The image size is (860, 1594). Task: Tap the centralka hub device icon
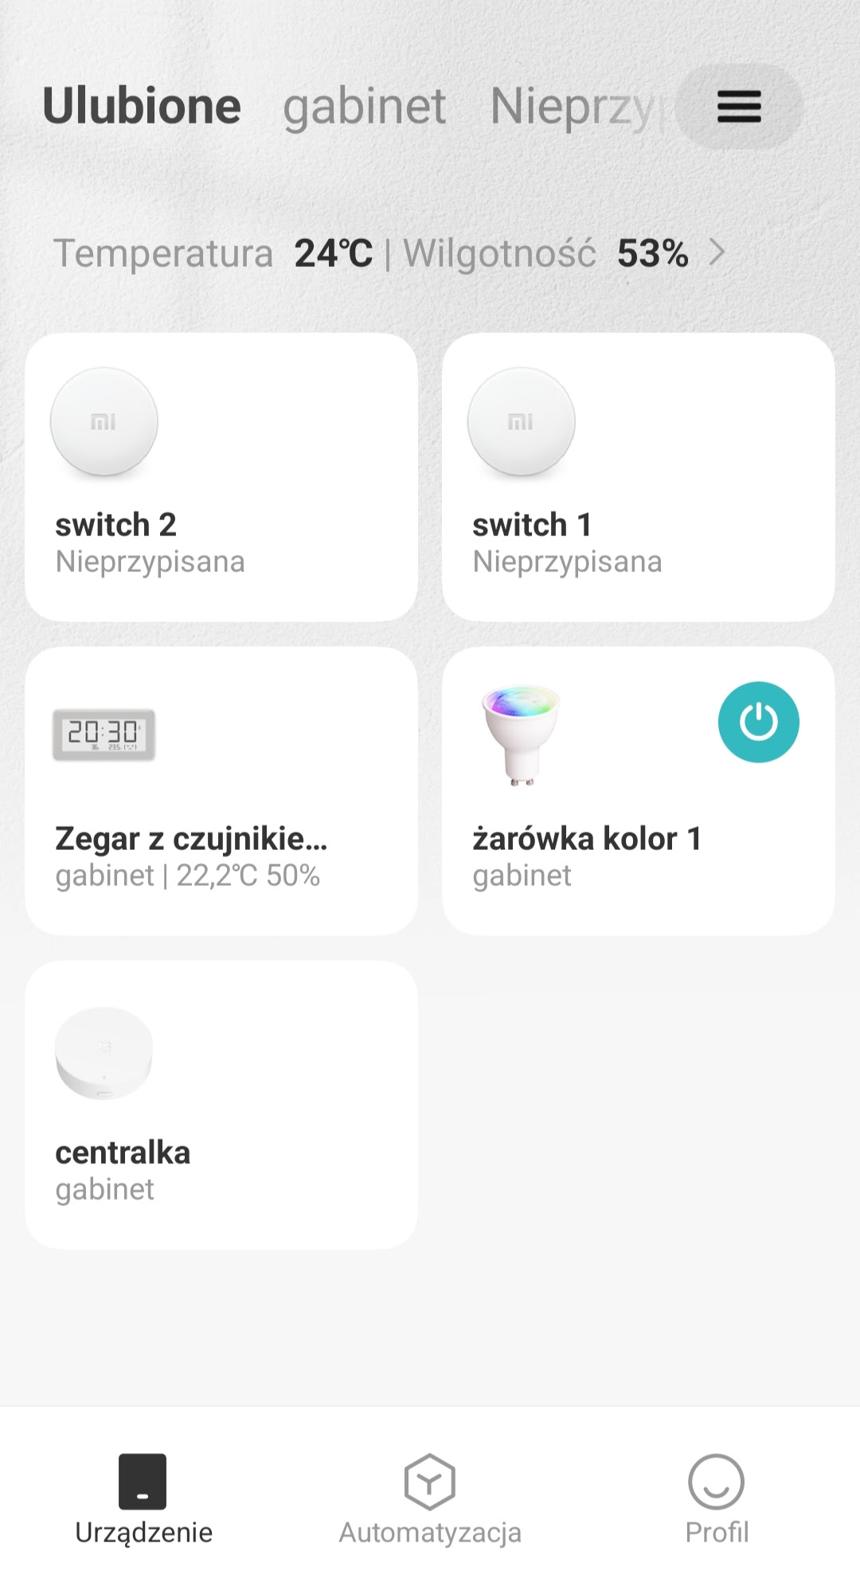pos(104,1053)
